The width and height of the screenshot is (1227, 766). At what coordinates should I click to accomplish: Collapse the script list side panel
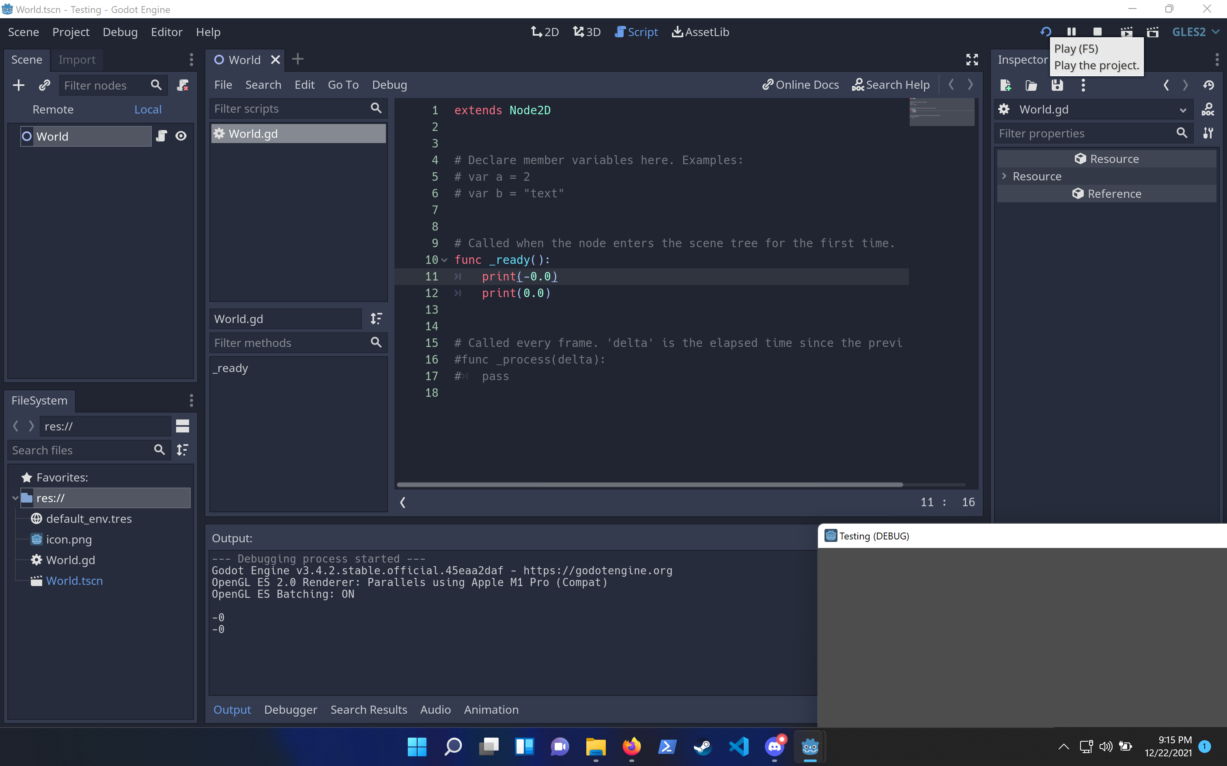pos(403,502)
